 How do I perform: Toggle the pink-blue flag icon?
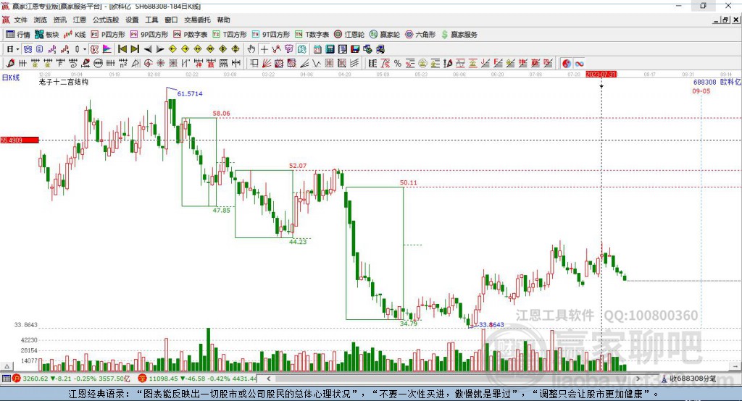107,49
